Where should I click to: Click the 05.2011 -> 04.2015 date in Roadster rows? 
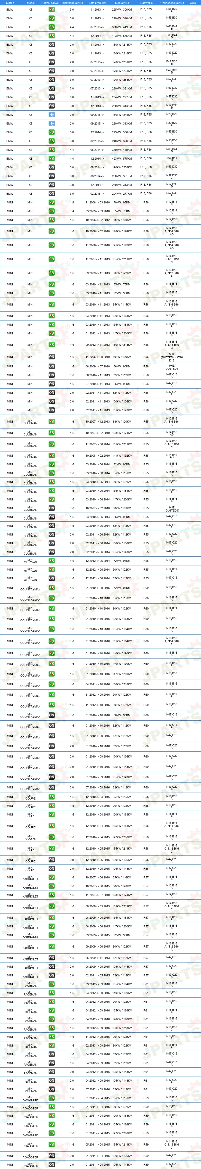tap(97, 1145)
